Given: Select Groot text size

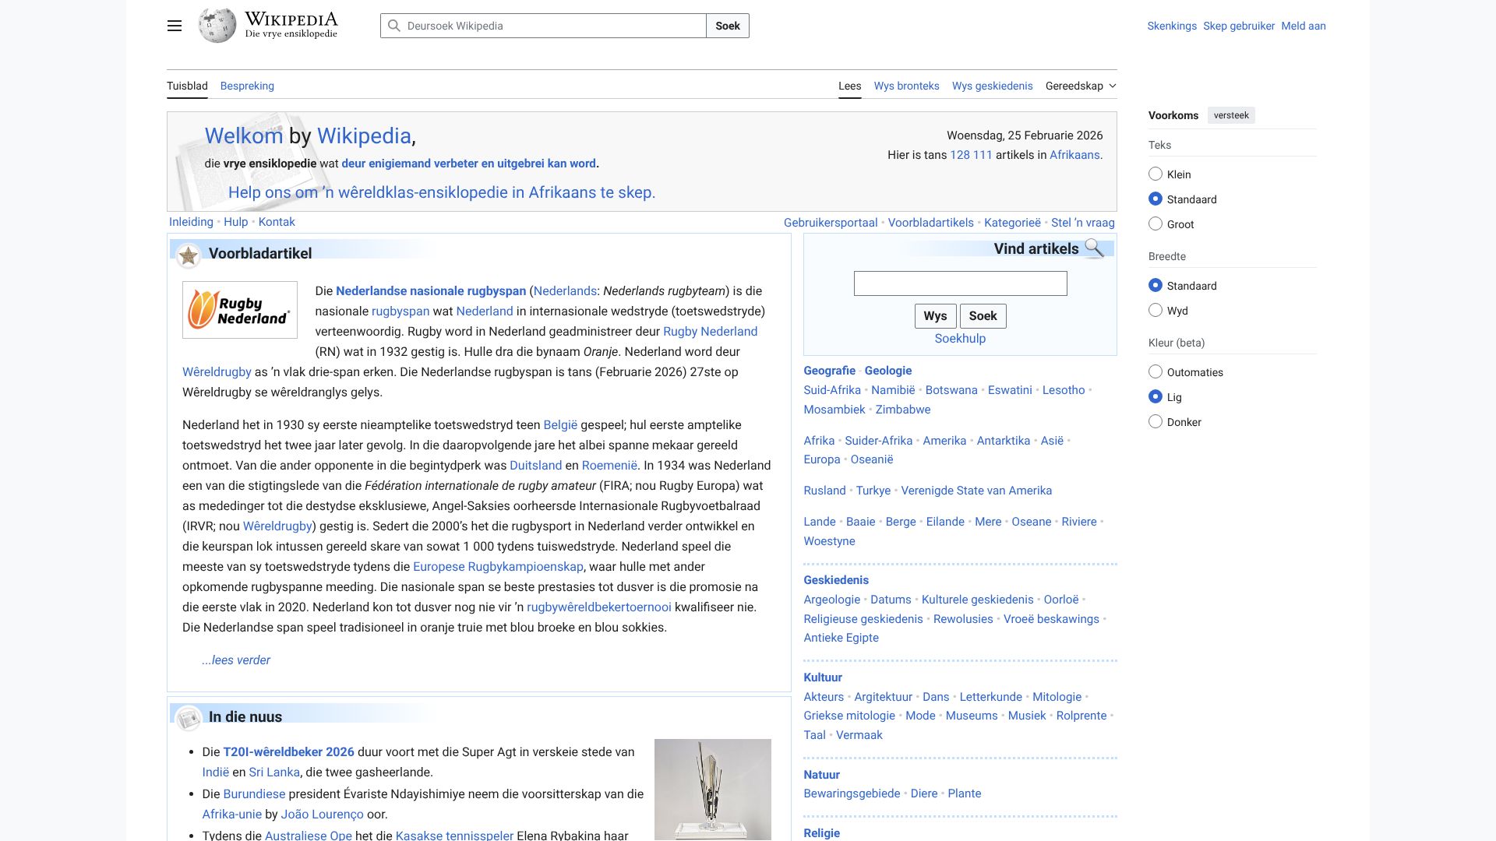Looking at the screenshot, I should coord(1156,224).
